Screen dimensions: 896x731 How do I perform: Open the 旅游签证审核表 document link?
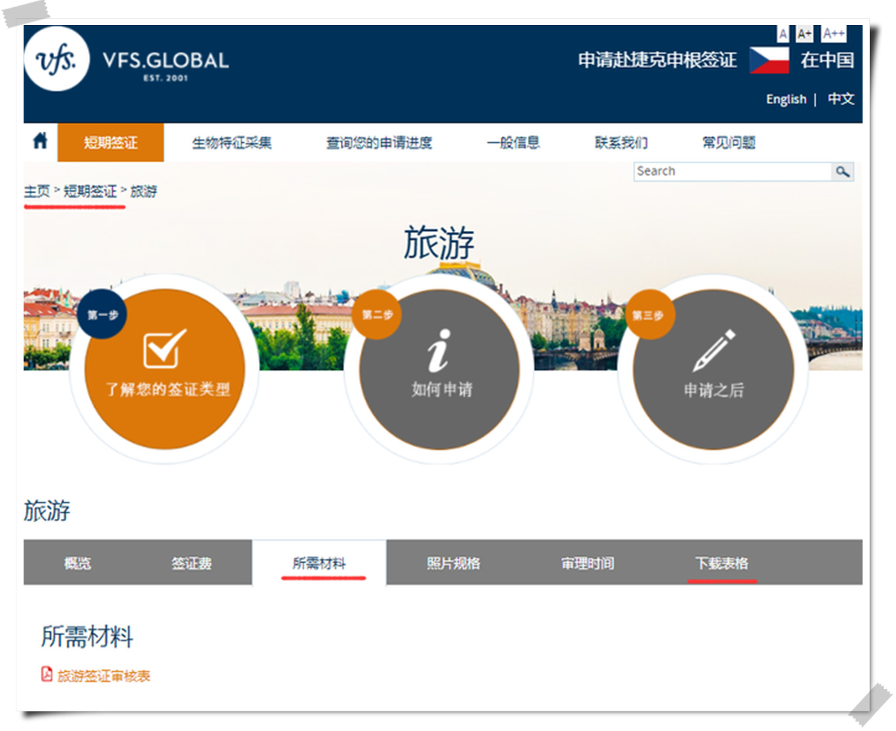(104, 676)
